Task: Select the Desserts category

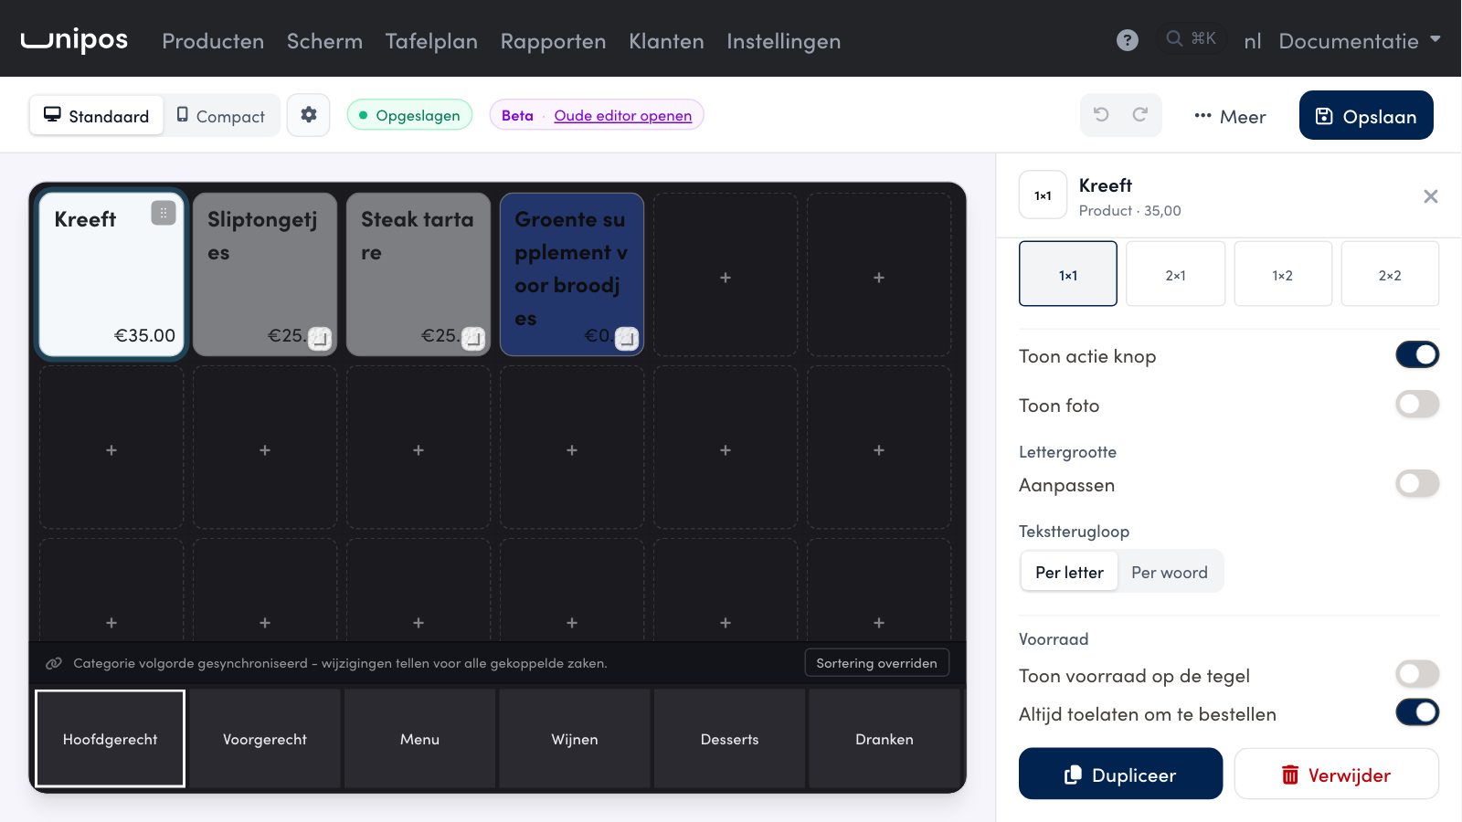Action: tap(729, 739)
